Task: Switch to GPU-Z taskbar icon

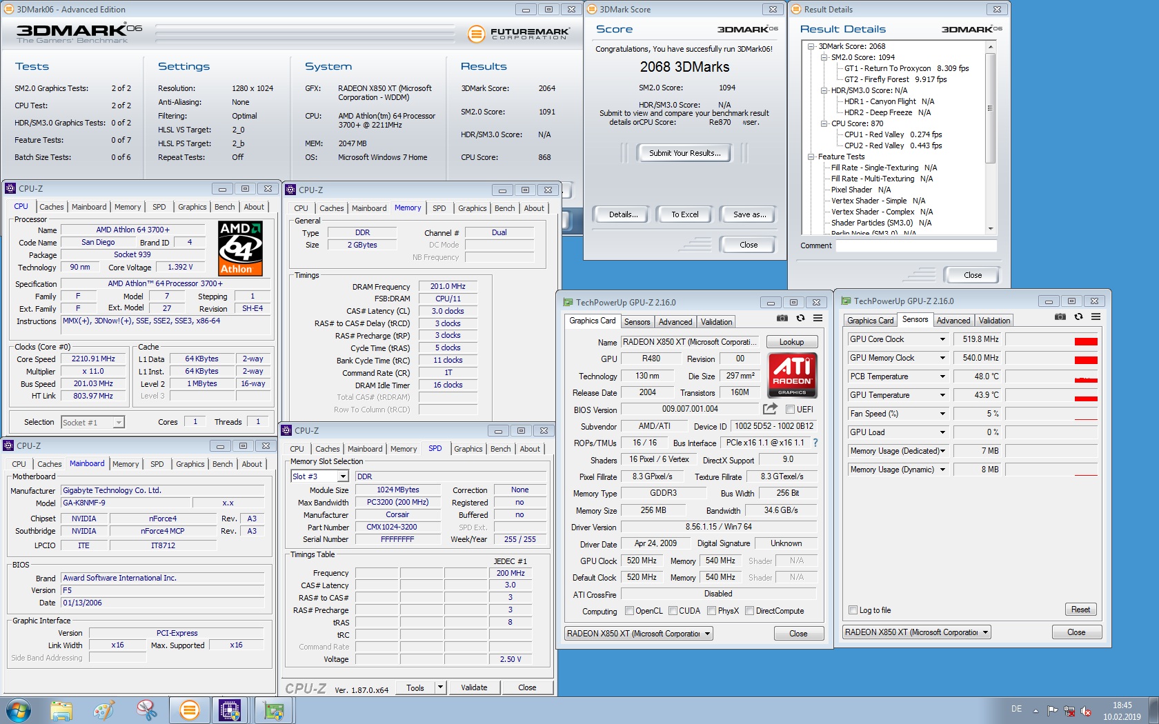Action: coord(273,710)
